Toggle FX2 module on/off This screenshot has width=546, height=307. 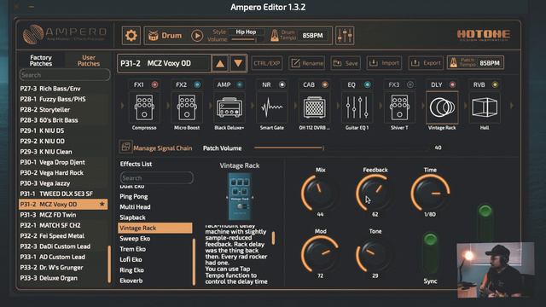[197, 84]
